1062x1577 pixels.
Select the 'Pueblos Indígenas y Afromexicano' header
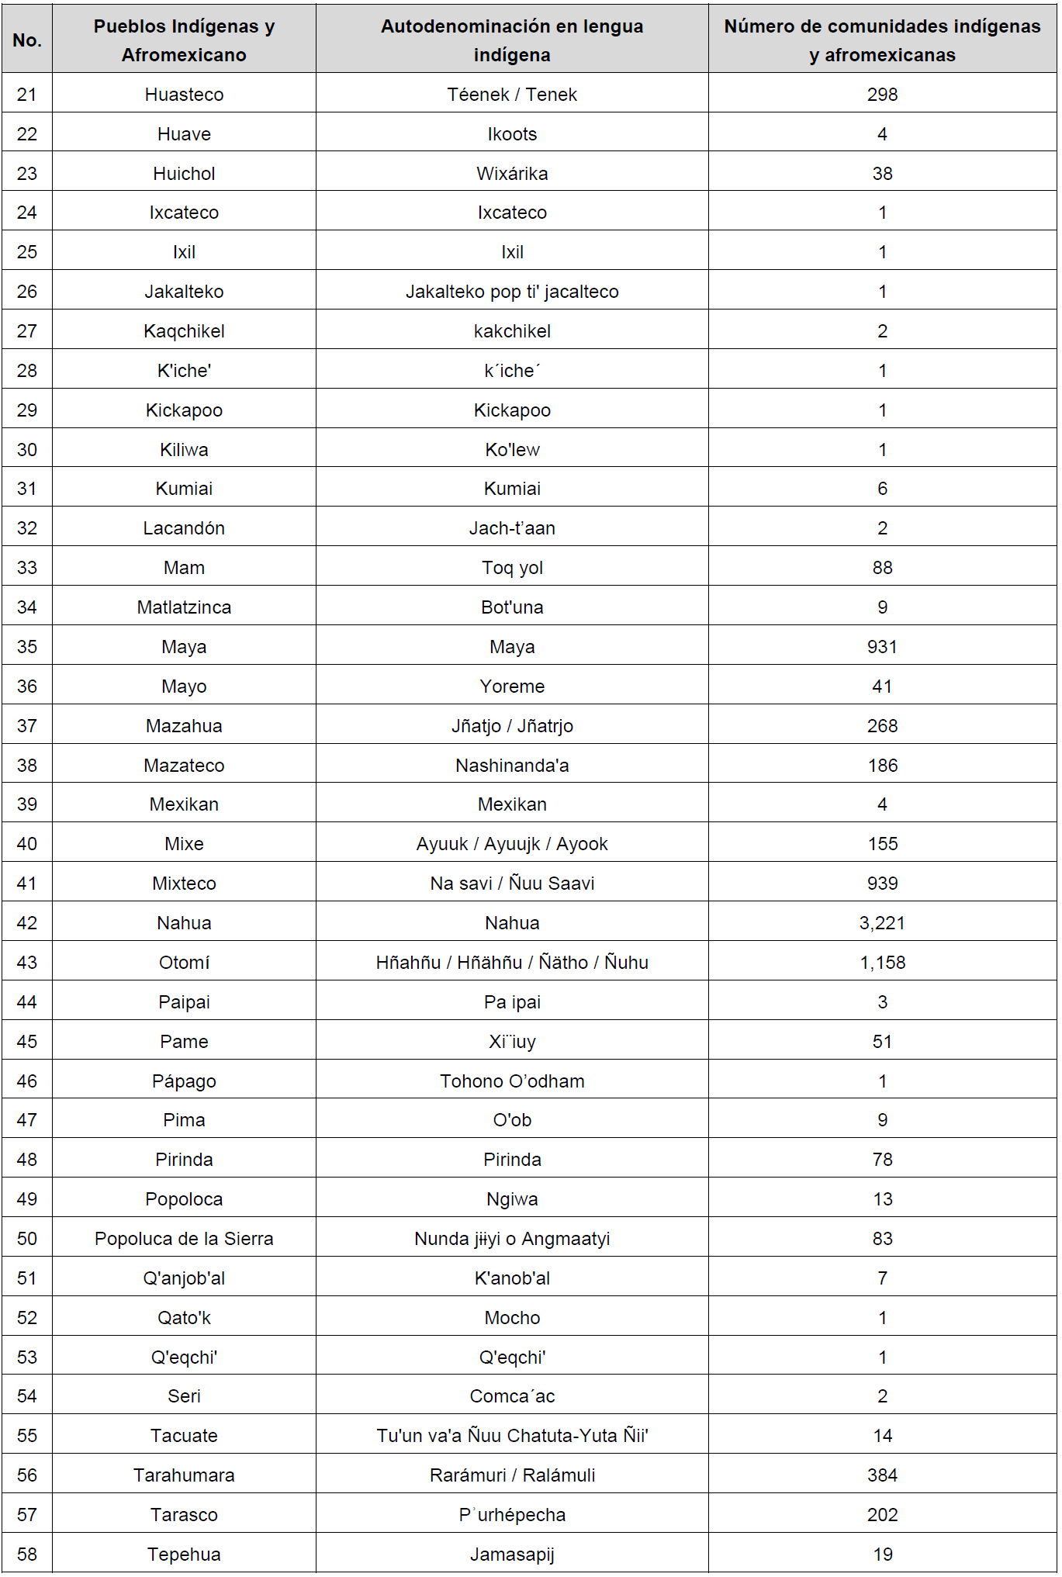(184, 40)
